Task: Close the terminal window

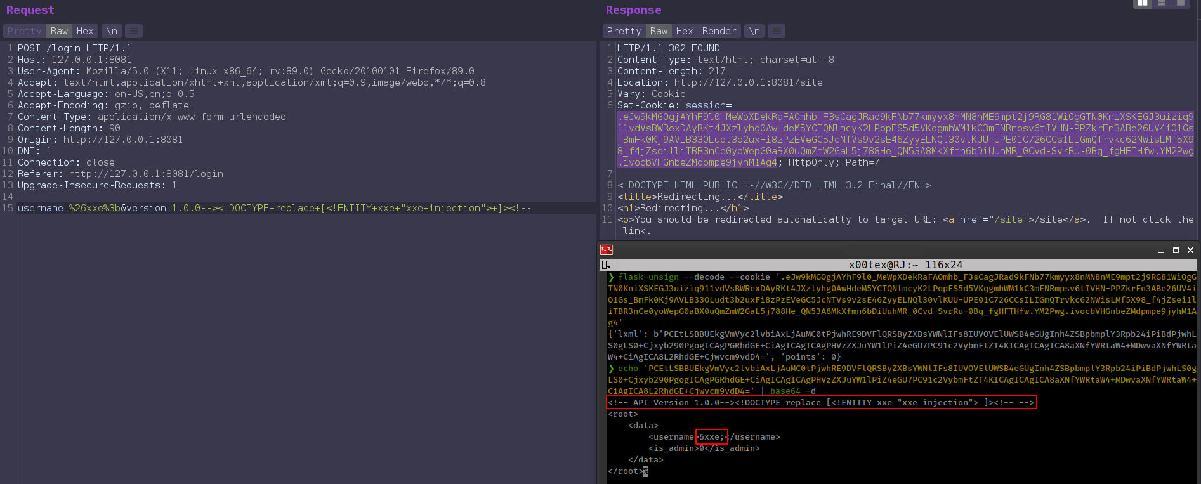Action: point(1190,251)
